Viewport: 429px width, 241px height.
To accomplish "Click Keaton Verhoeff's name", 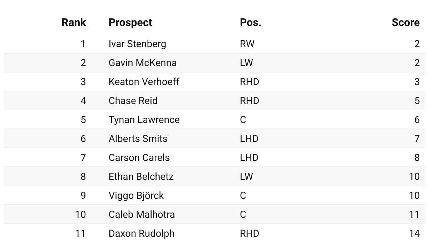I will click(144, 82).
